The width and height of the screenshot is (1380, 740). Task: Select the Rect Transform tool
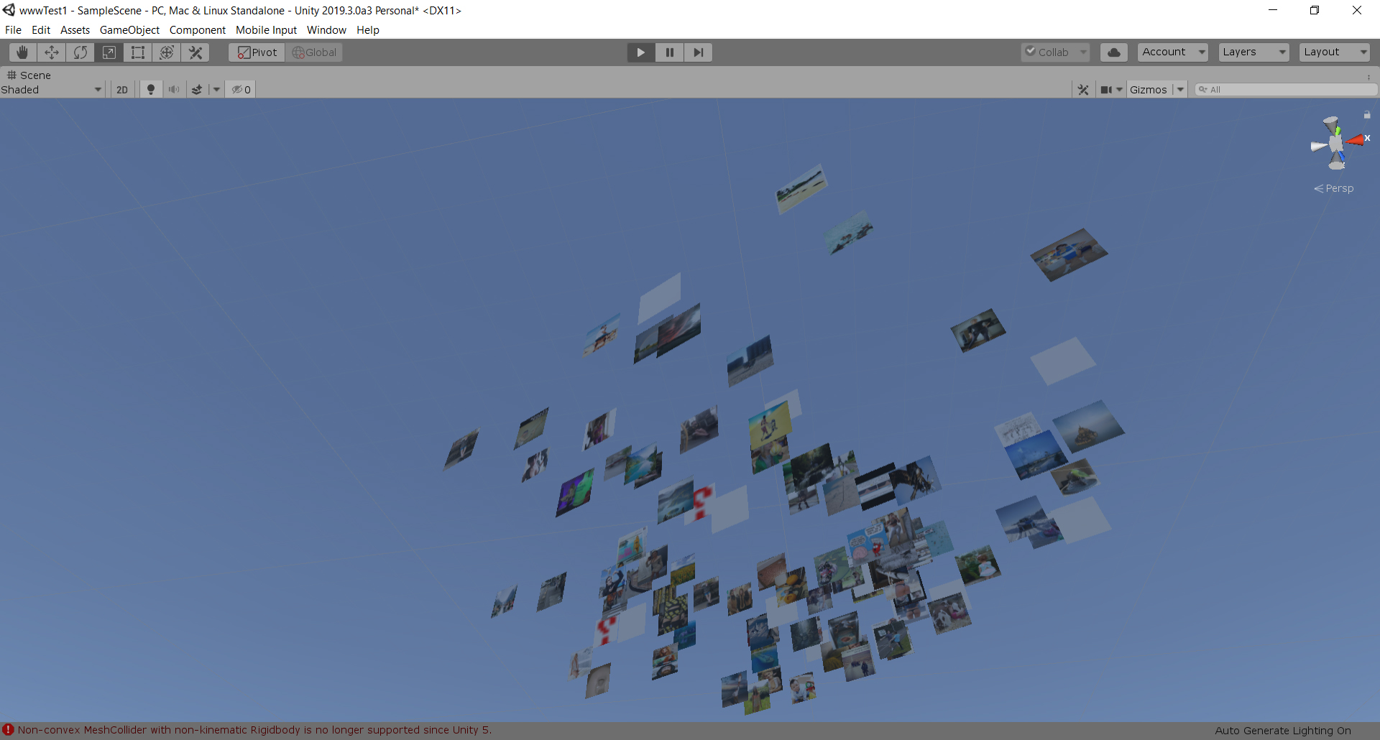[138, 52]
